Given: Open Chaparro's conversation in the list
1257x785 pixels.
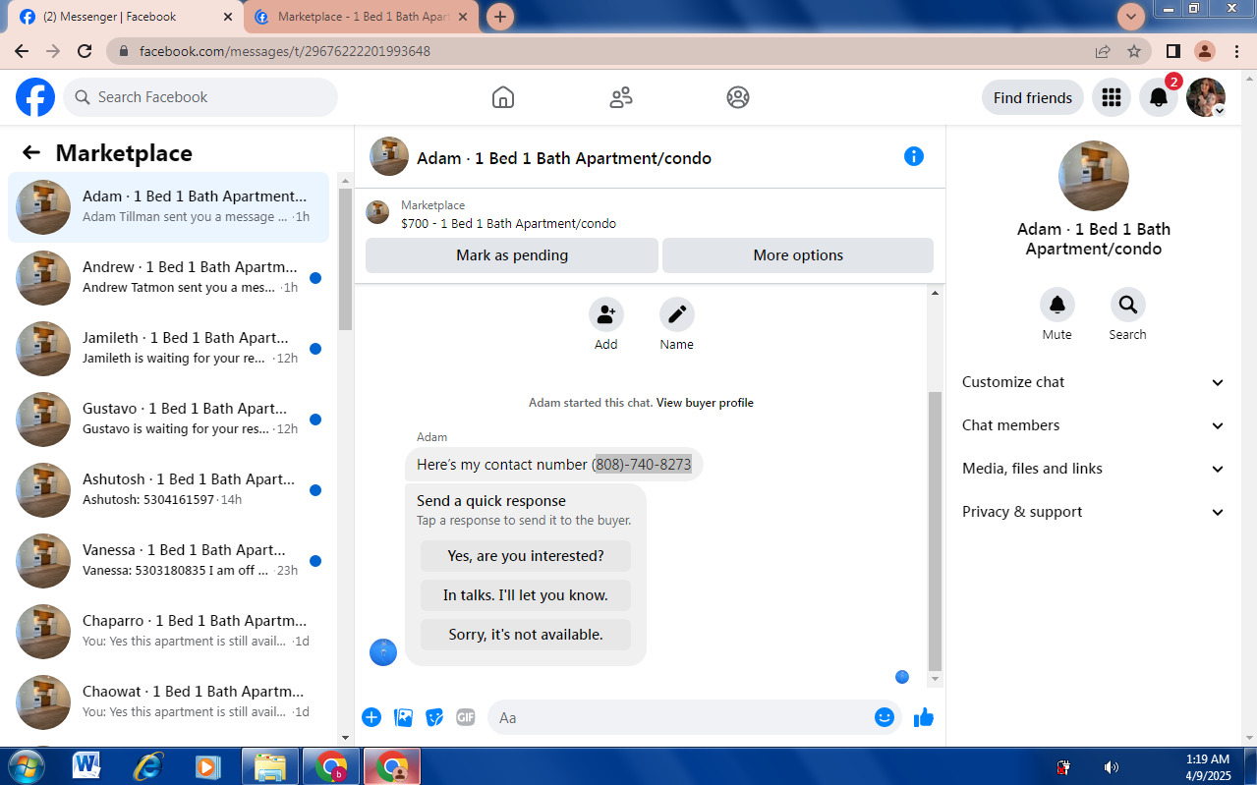Looking at the screenshot, I should (168, 632).
